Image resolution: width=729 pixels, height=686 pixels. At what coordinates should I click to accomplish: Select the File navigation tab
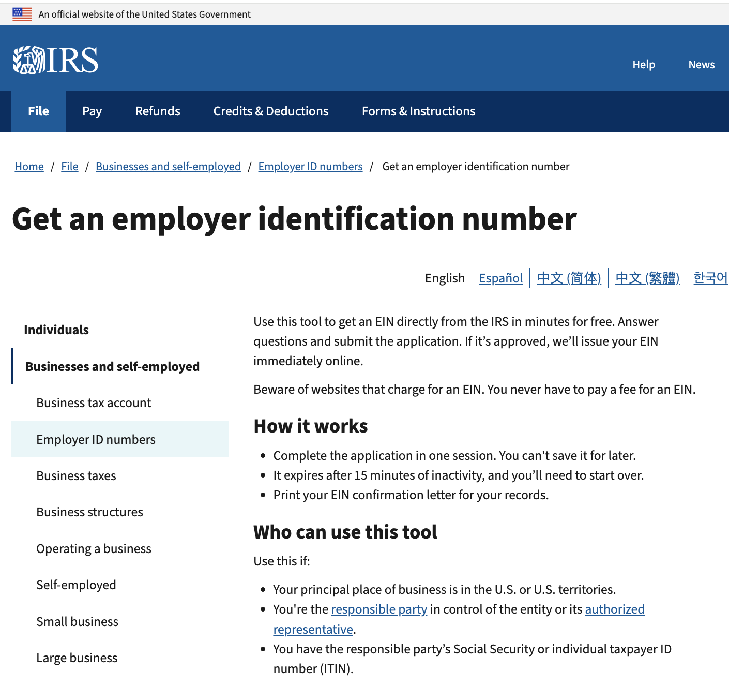(x=38, y=111)
